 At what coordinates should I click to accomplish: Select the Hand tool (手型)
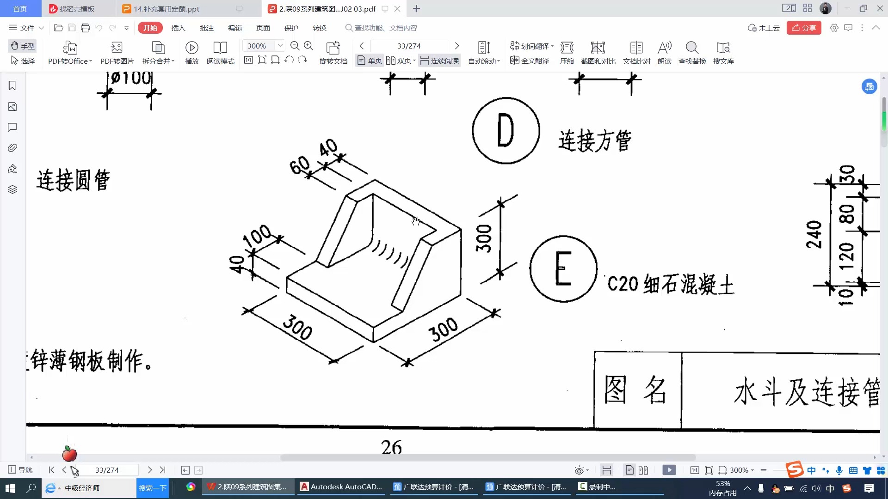pyautogui.click(x=23, y=46)
